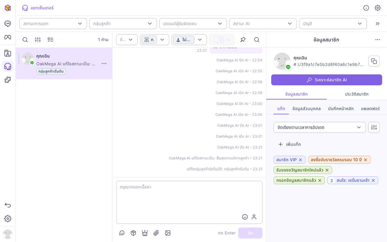Open settings gear in top header
387x242 pixels.
pyautogui.click(x=378, y=8)
